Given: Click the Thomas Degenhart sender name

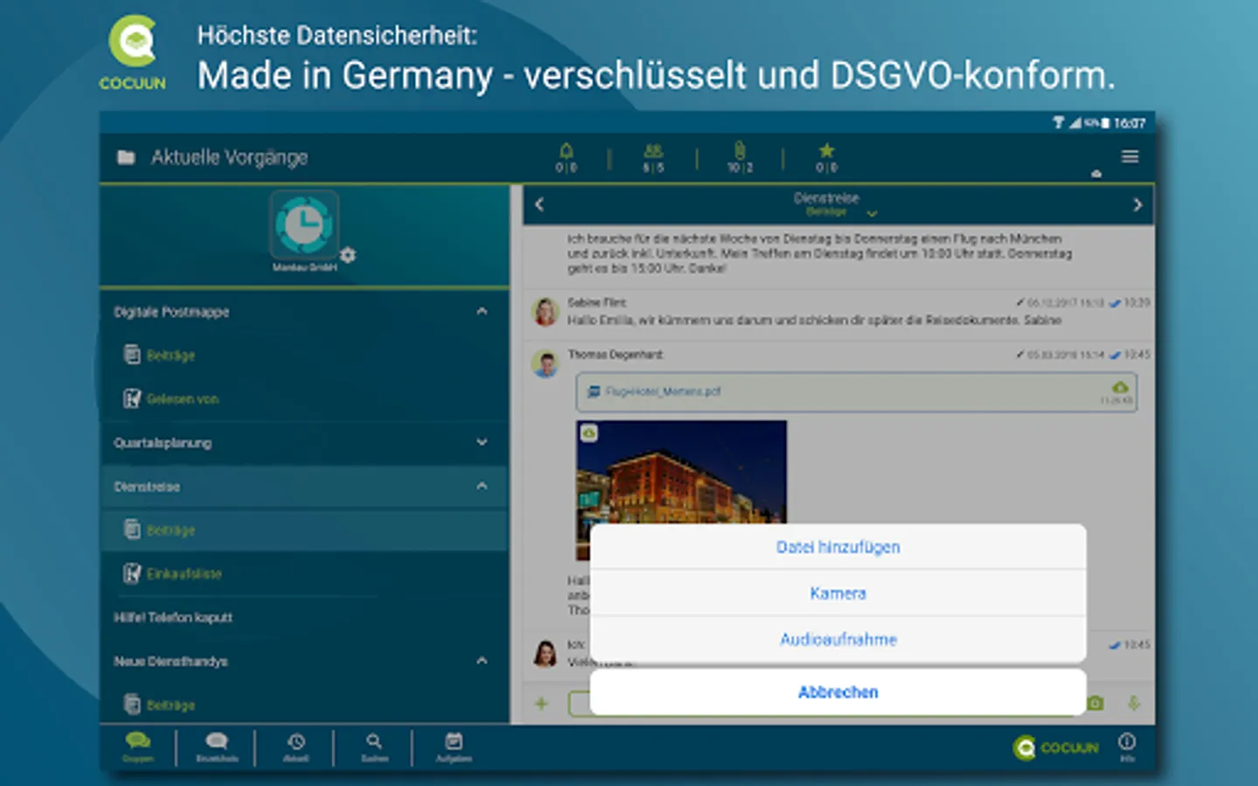Looking at the screenshot, I should point(615,355).
